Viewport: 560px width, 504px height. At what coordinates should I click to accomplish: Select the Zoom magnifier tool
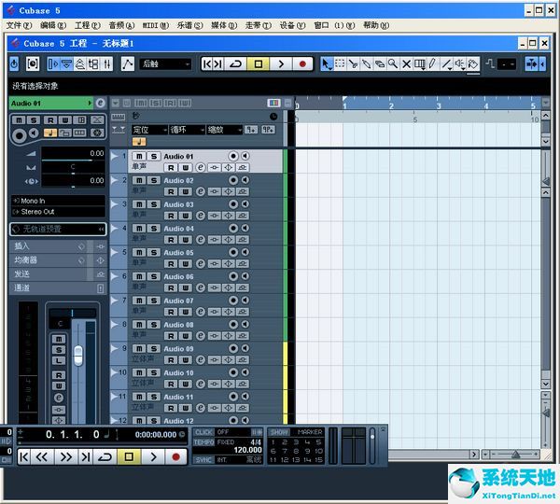(x=393, y=64)
